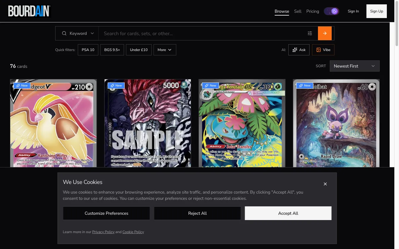
Task: Open the Pricing page
Action: tap(313, 11)
